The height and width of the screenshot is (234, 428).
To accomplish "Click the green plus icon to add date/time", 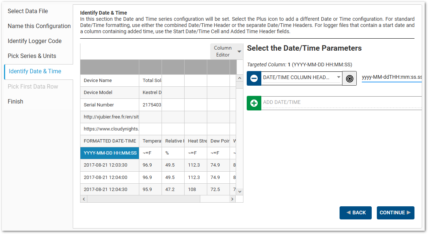I will [x=254, y=103].
